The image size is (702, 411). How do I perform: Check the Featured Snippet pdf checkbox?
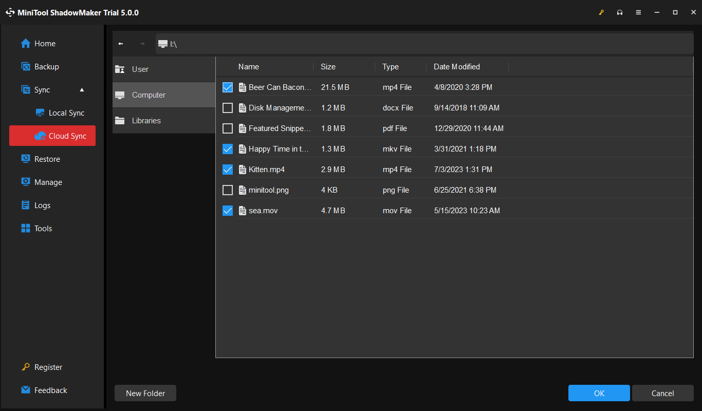coord(228,128)
